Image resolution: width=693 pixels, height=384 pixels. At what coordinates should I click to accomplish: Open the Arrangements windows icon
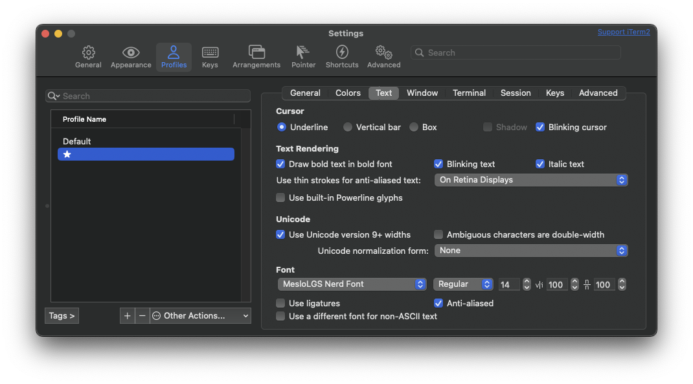coord(256,52)
